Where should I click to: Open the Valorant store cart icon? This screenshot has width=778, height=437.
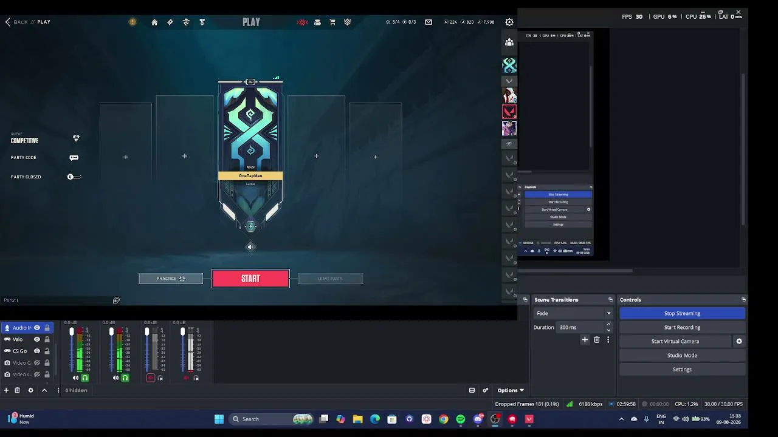332,22
